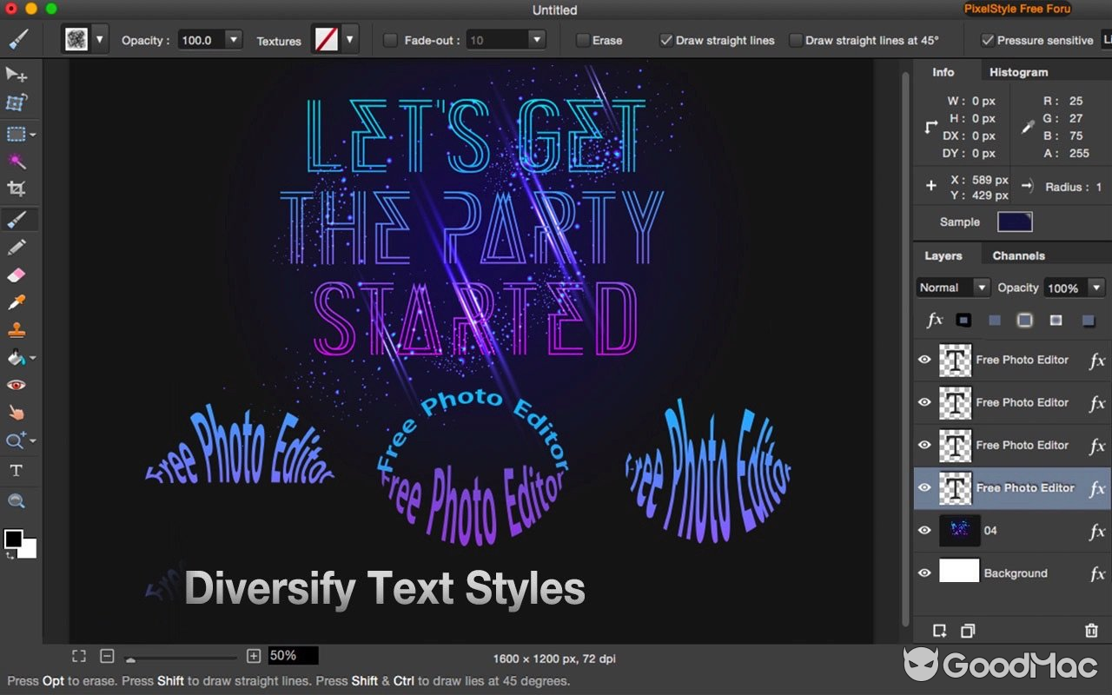The height and width of the screenshot is (695, 1112).
Task: Click the new layer button
Action: [940, 631]
